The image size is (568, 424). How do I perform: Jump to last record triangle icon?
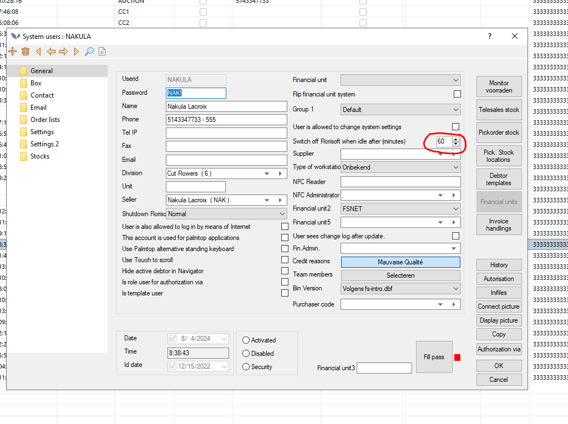pyautogui.click(x=77, y=52)
